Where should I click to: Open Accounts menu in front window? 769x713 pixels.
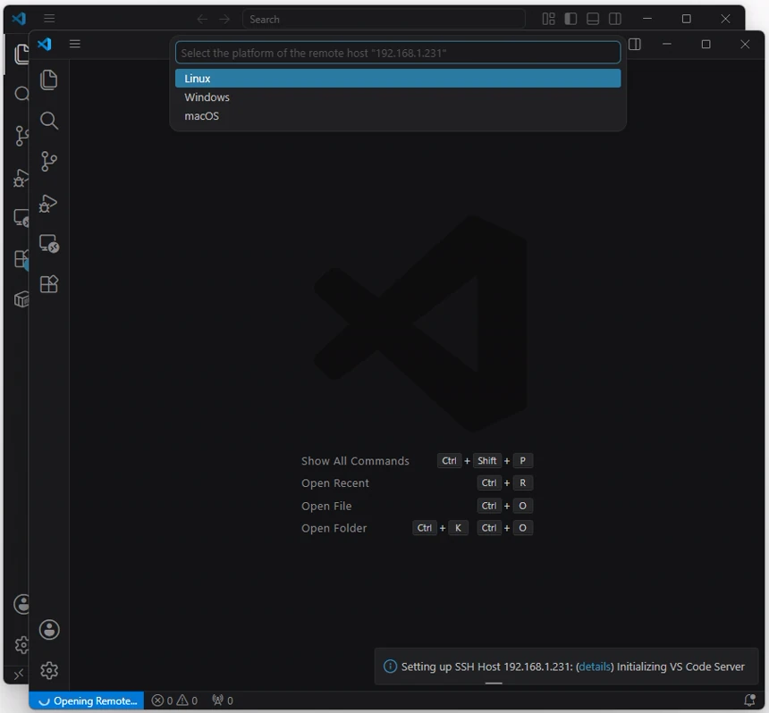tap(49, 630)
